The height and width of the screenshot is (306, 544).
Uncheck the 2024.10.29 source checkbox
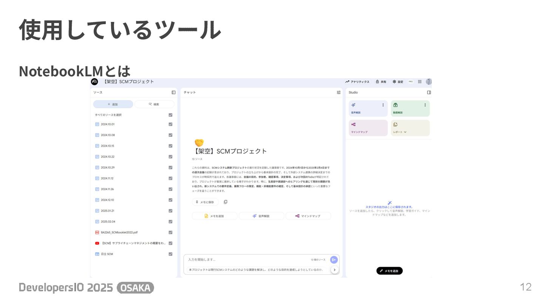(170, 167)
